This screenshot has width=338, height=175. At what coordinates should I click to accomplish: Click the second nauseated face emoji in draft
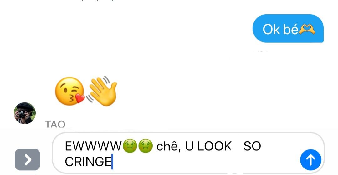[x=146, y=146]
